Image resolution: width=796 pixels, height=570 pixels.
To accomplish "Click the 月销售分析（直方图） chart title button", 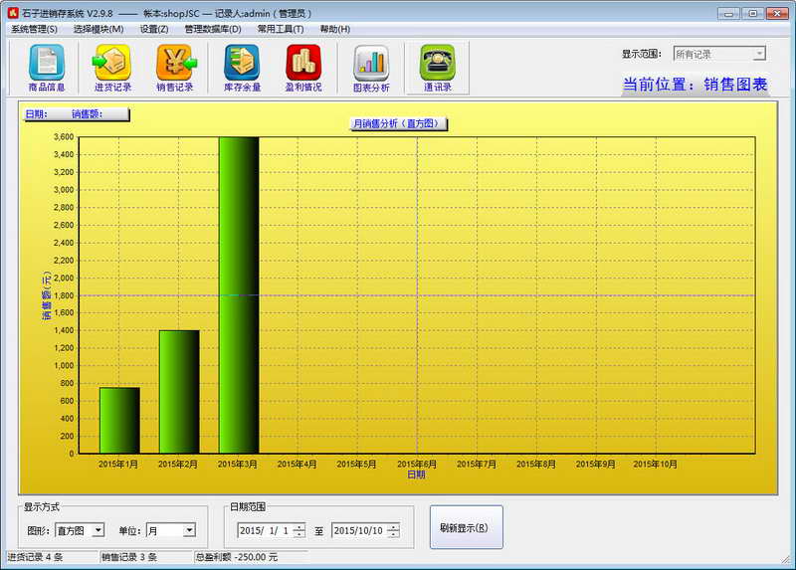I will [399, 123].
